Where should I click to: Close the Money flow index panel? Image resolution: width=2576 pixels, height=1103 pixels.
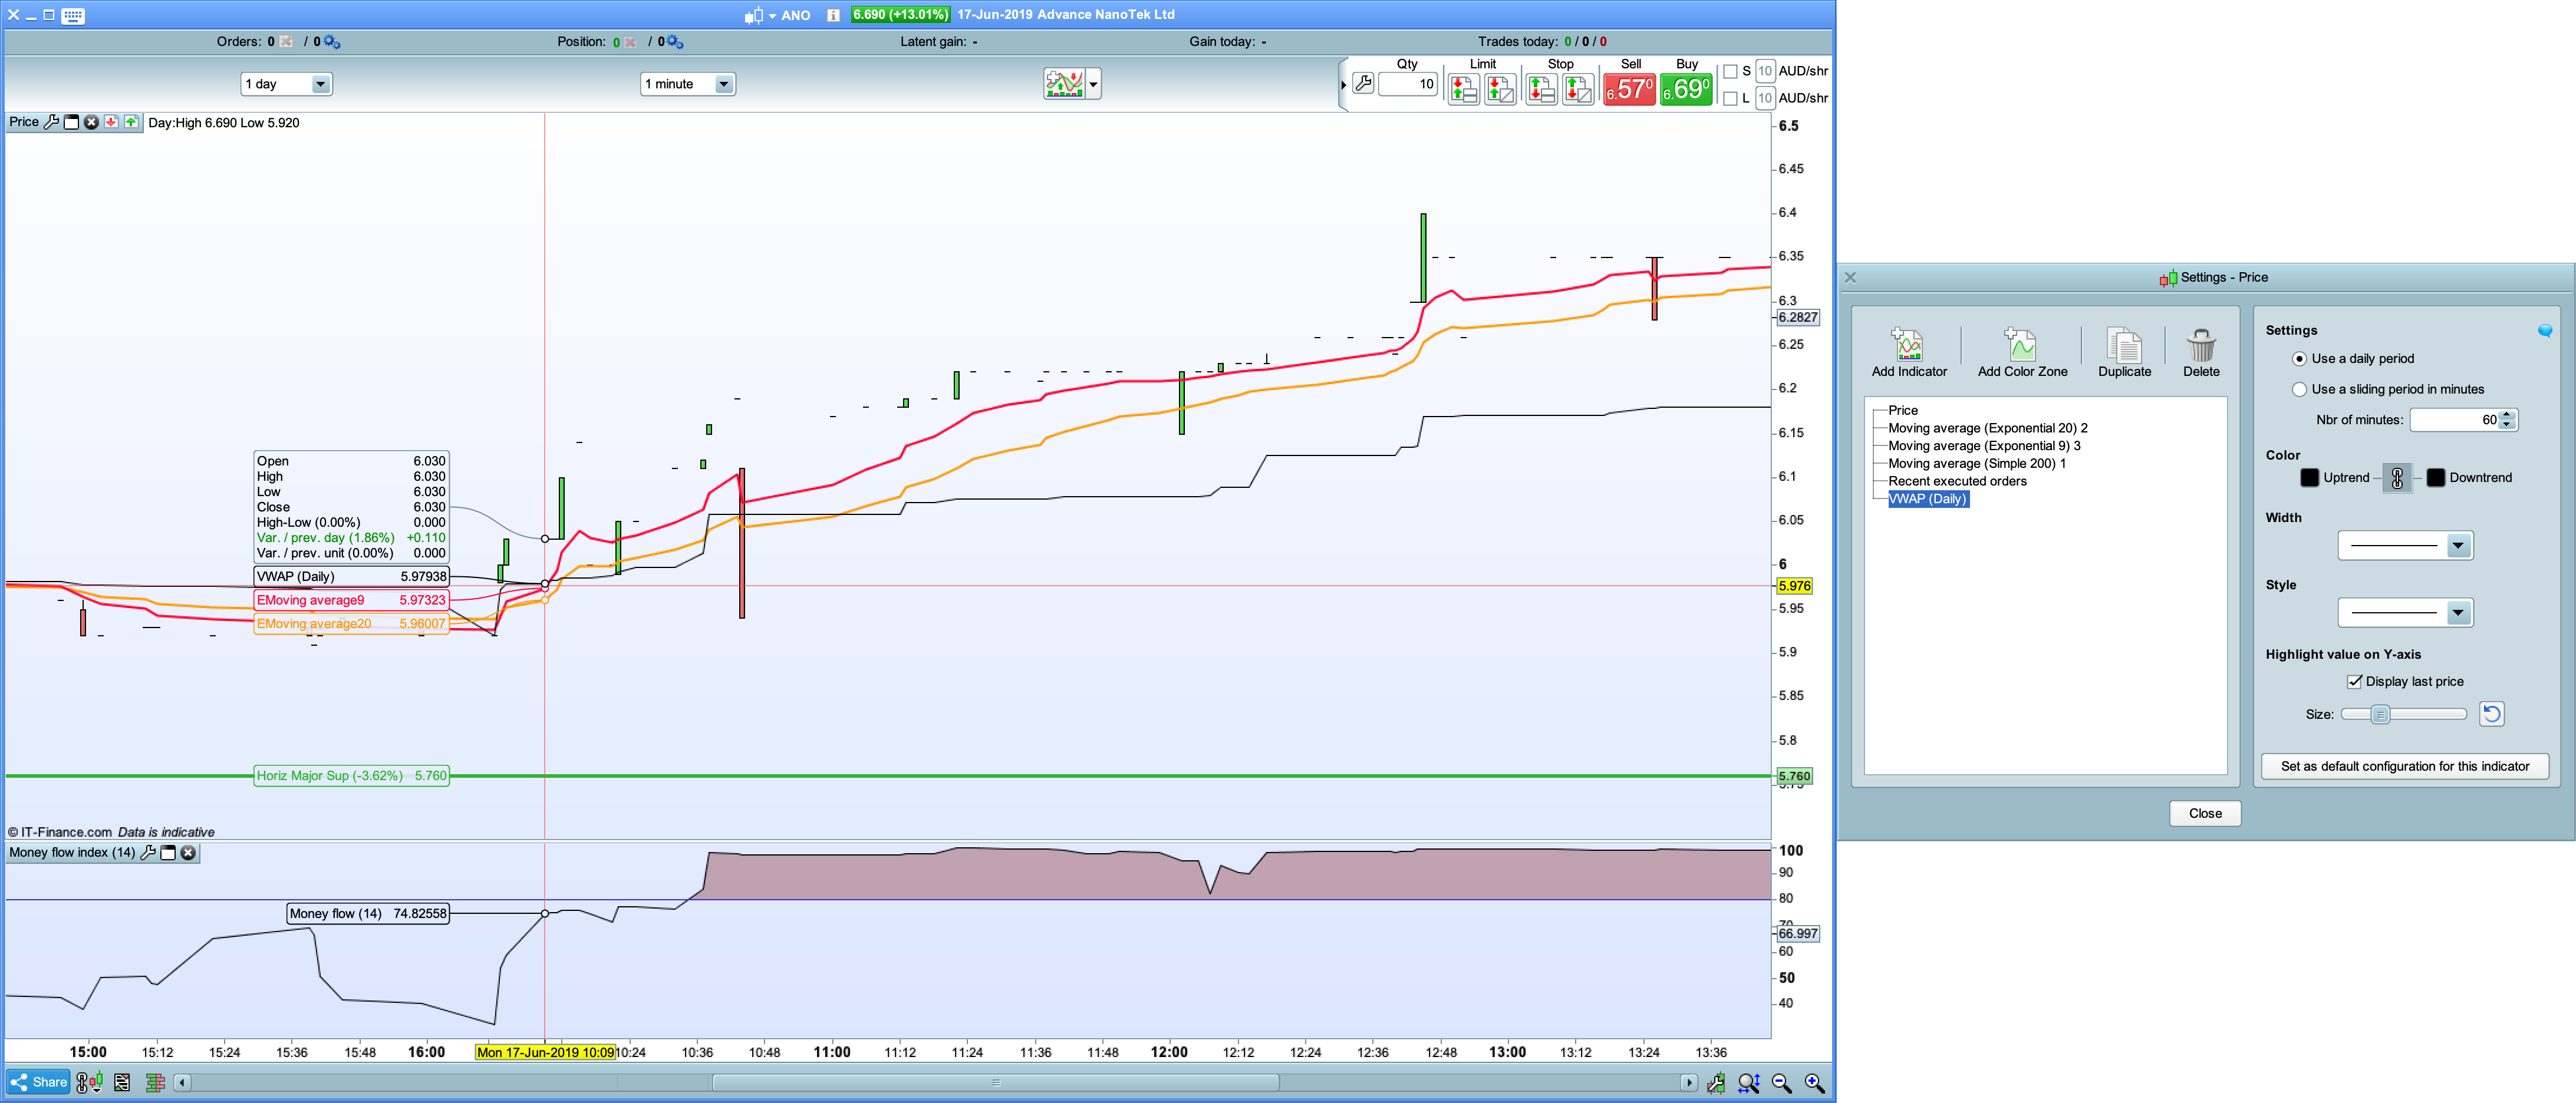[x=188, y=852]
